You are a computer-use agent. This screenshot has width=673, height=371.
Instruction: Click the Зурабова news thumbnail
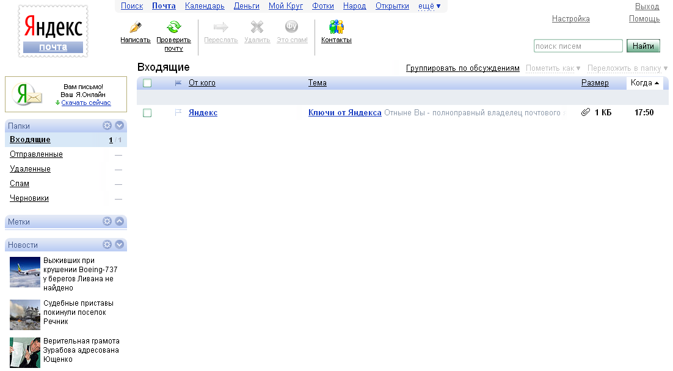click(25, 353)
